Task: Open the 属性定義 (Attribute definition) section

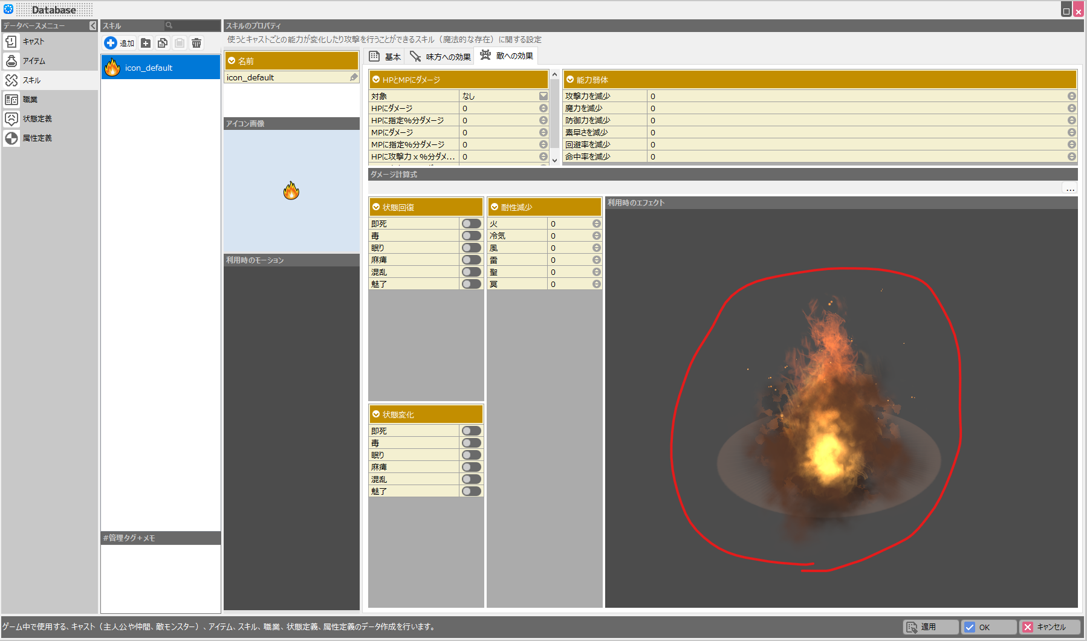Action: click(37, 138)
